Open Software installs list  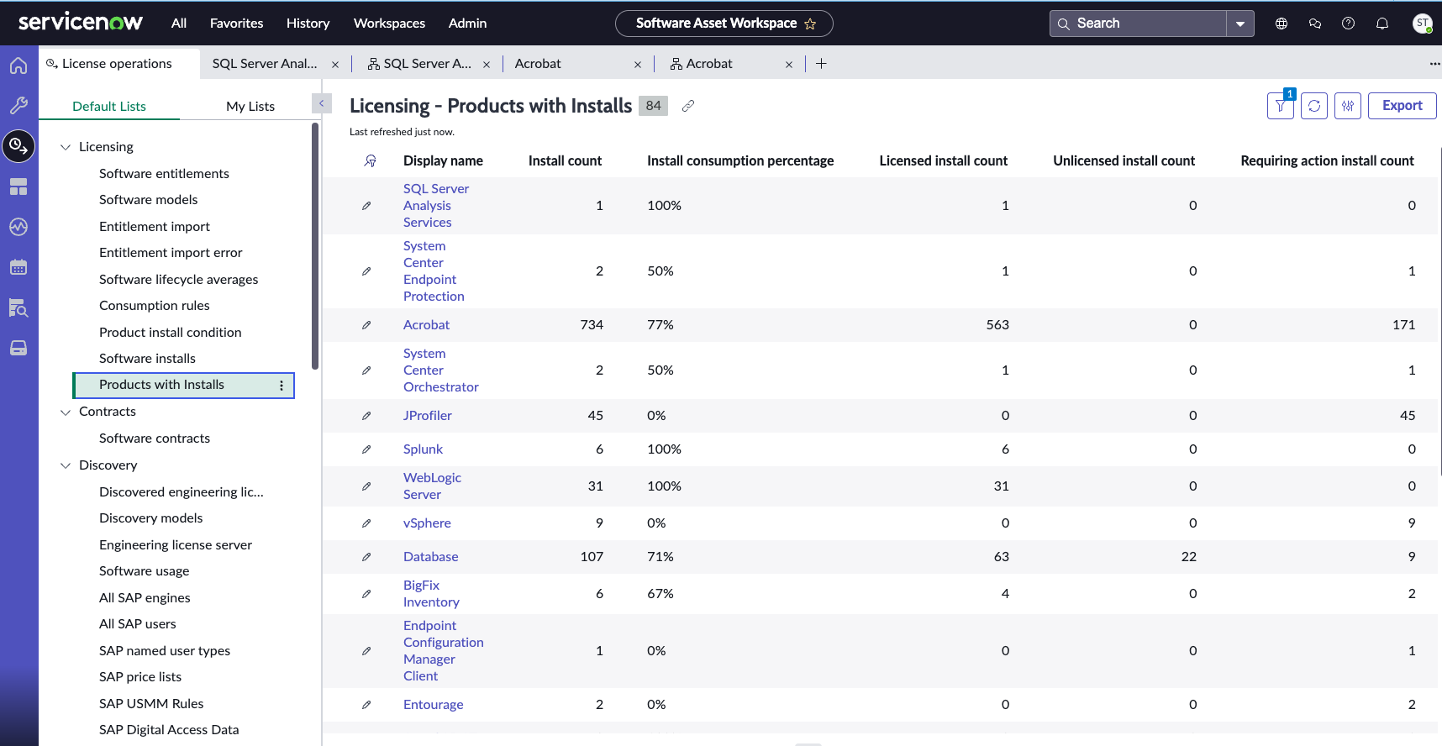(x=147, y=359)
